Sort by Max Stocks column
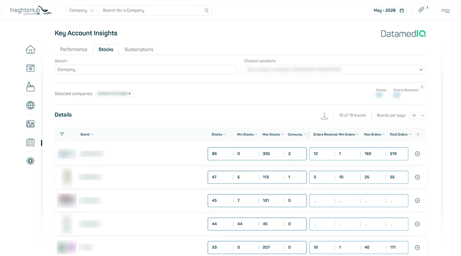This screenshot has width=461, height=256. click(272, 134)
